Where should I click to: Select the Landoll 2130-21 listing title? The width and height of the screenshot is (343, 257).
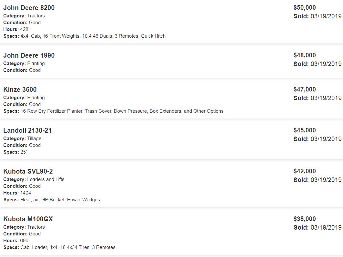[27, 130]
